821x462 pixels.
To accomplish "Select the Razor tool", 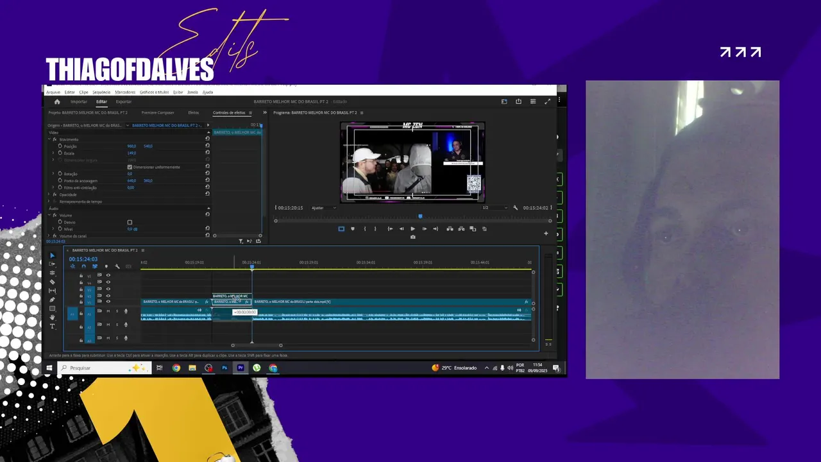I will tap(52, 282).
